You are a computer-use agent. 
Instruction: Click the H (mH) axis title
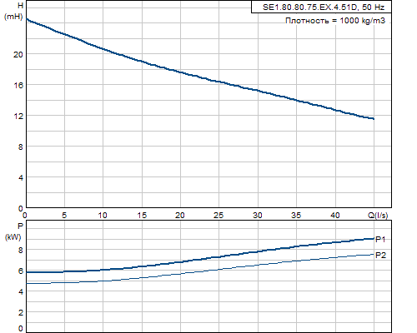(13, 11)
